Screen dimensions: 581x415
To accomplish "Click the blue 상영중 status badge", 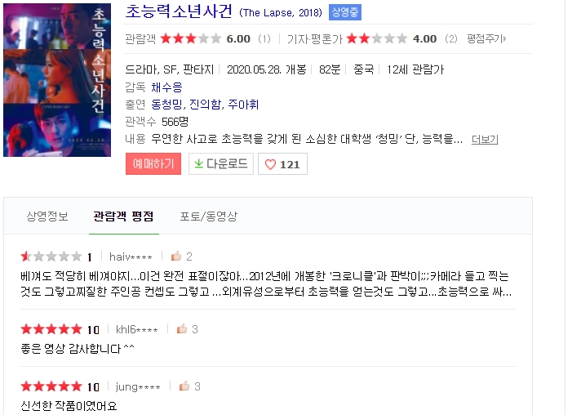I will pos(345,12).
